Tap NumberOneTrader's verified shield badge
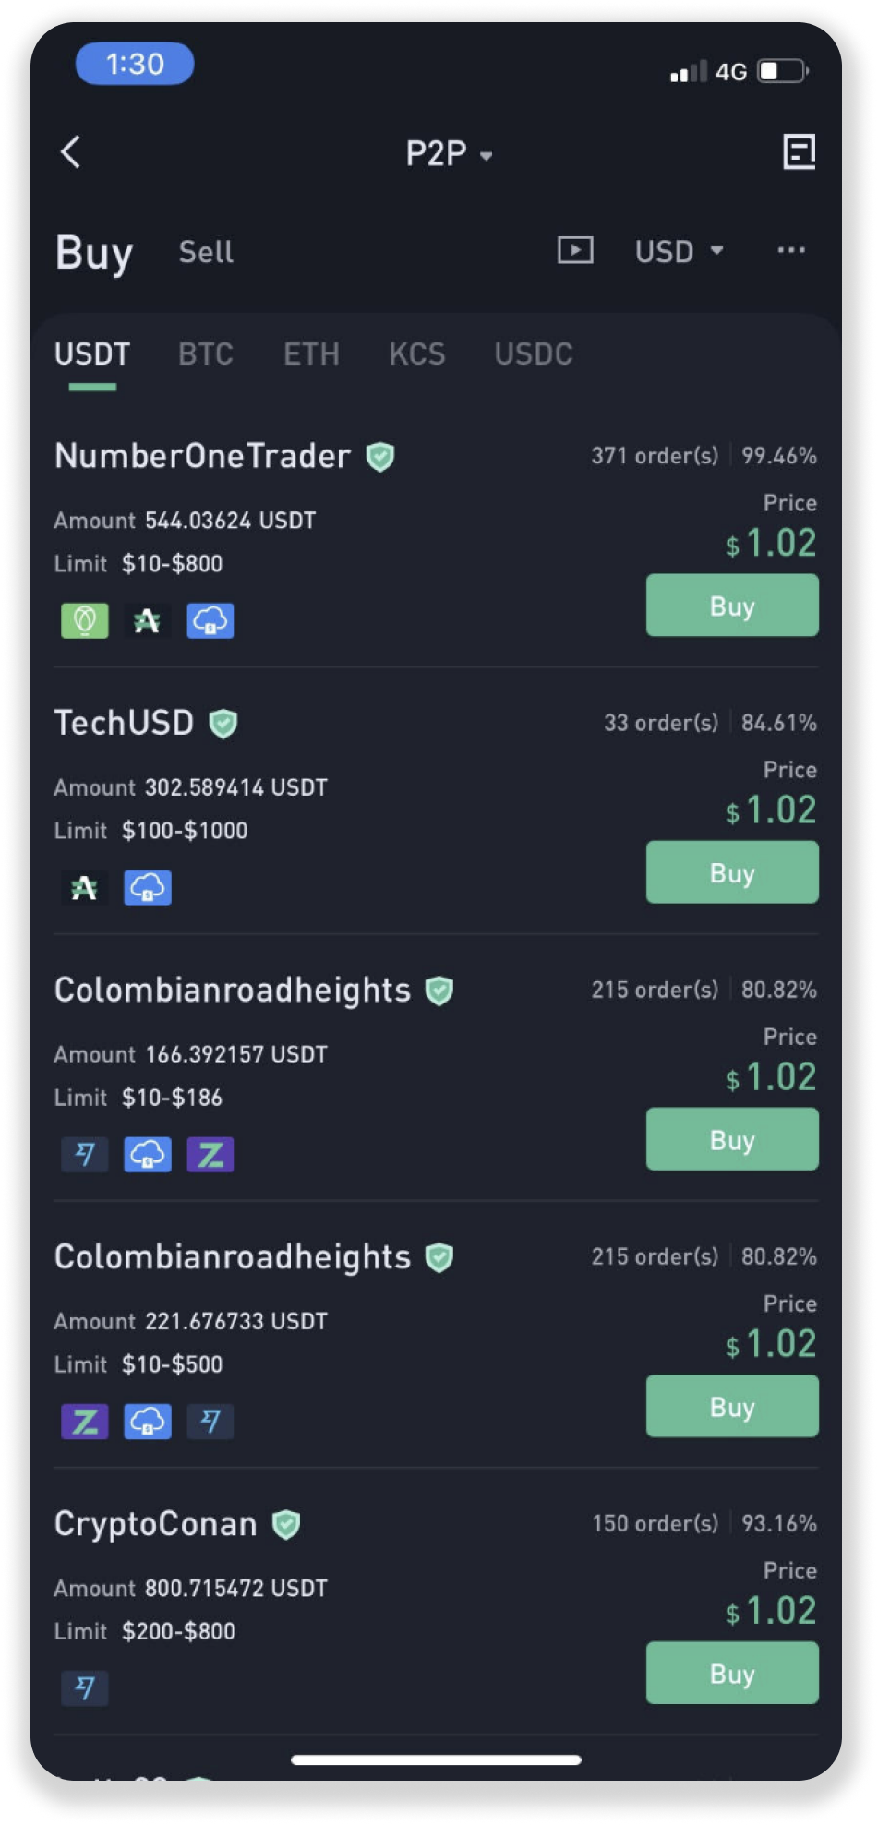Image resolution: width=878 pixels, height=1825 pixels. pyautogui.click(x=380, y=456)
